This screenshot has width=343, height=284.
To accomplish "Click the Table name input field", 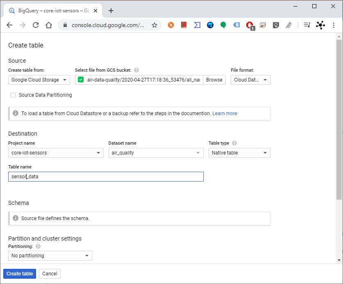I will point(106,177).
